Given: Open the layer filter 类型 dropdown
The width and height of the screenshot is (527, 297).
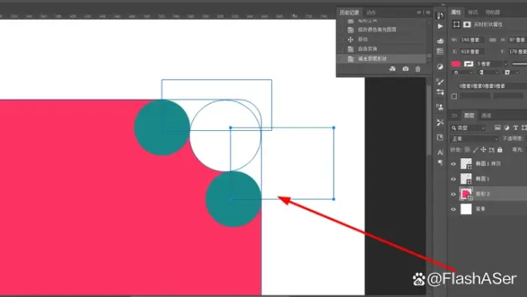Looking at the screenshot, I should click(468, 128).
